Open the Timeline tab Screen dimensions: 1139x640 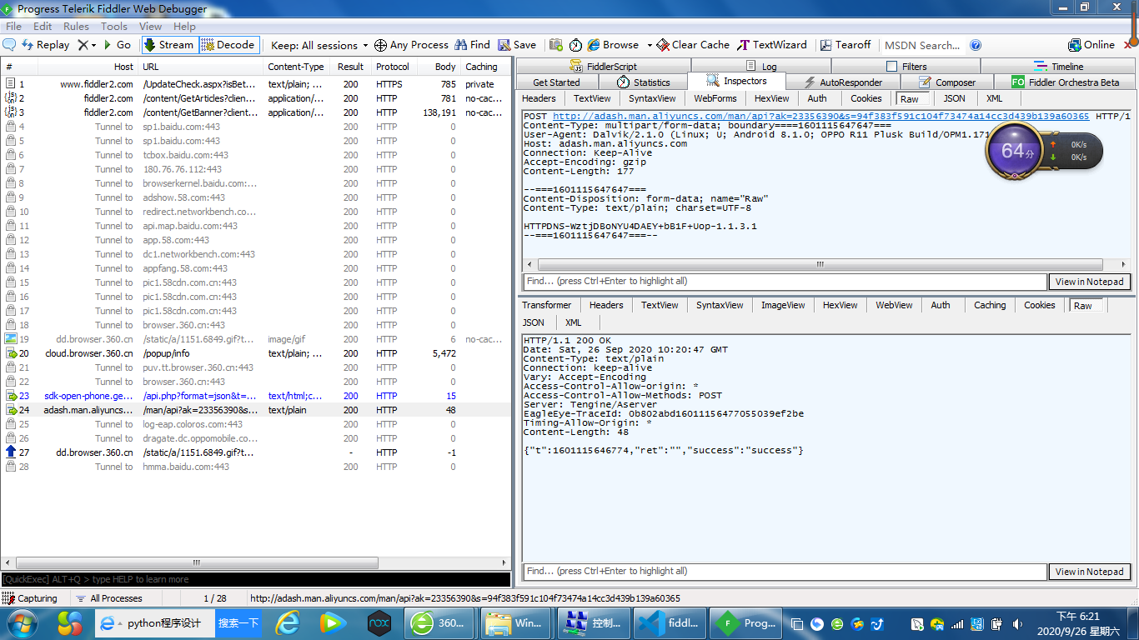point(1058,66)
